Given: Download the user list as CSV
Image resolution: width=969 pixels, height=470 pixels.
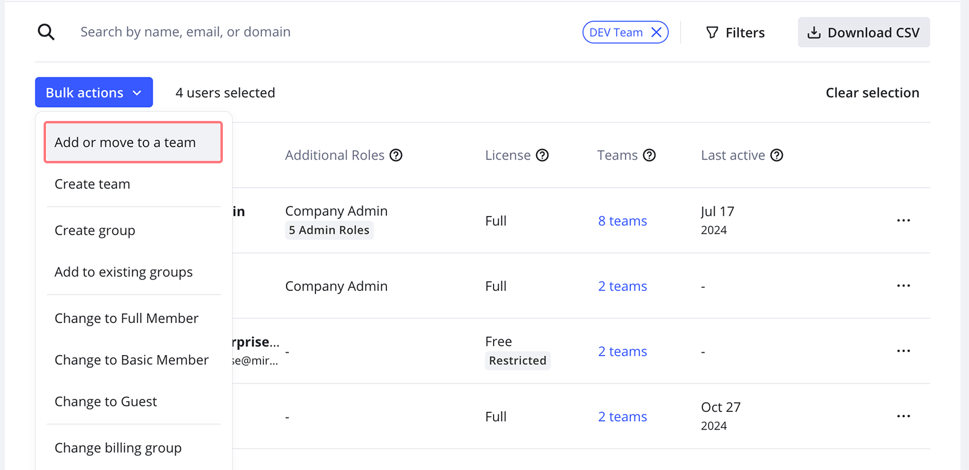Looking at the screenshot, I should [x=864, y=33].
